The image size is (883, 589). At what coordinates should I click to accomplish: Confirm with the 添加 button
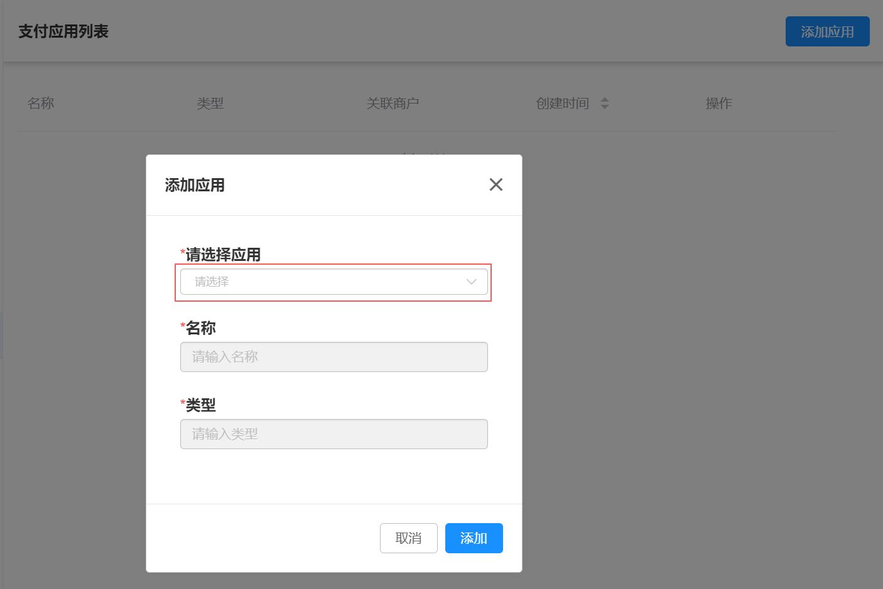tap(474, 538)
